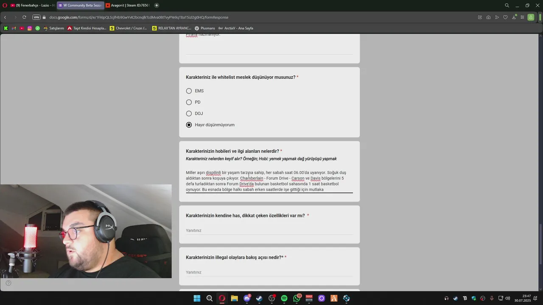Switch to W Community Beta Sezon tab
The width and height of the screenshot is (543, 305).
point(80,6)
